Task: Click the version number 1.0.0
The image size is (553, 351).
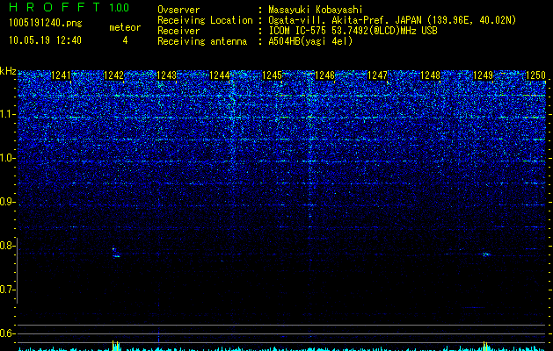Action: 119,8
